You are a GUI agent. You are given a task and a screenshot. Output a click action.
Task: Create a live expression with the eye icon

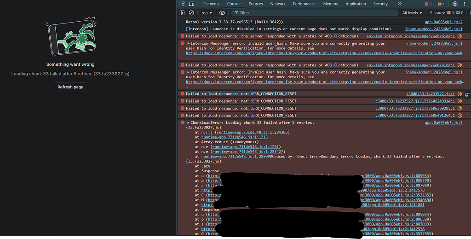[x=222, y=13]
